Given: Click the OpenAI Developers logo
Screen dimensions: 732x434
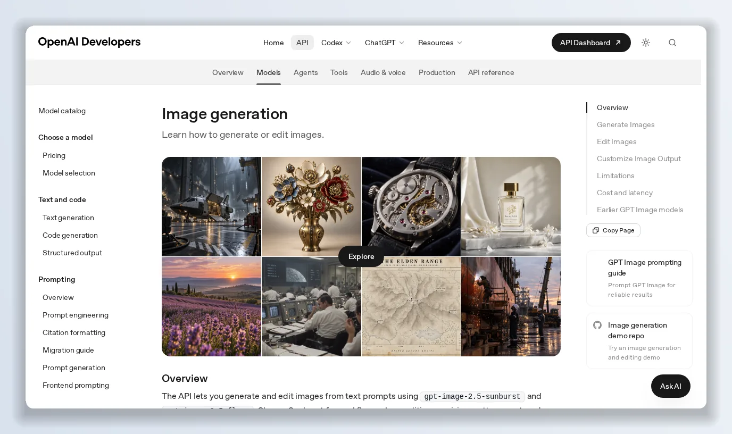Looking at the screenshot, I should [89, 42].
